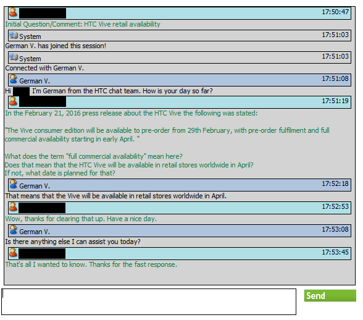Screen dimensions: 363x320
Task: Click the quoted 'Vive consumer edition' pre-order line
Action: [167, 130]
